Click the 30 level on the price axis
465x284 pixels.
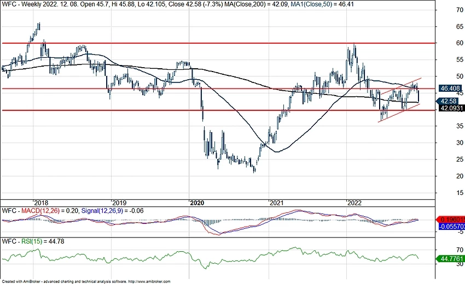coord(460,143)
